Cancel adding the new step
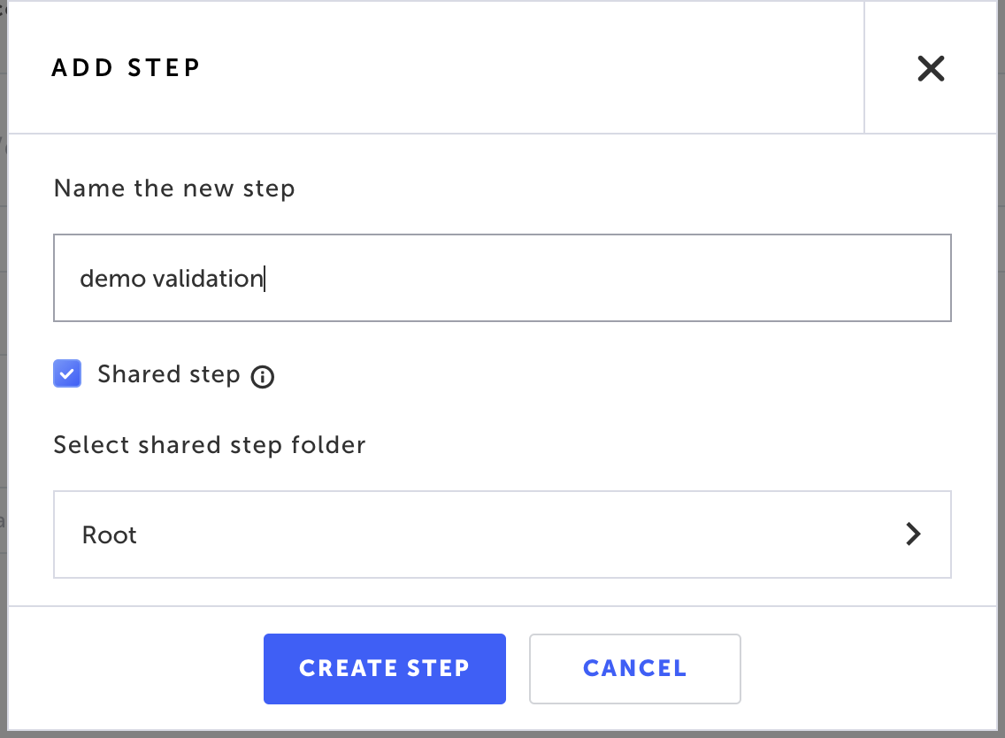This screenshot has width=1005, height=738. [634, 669]
